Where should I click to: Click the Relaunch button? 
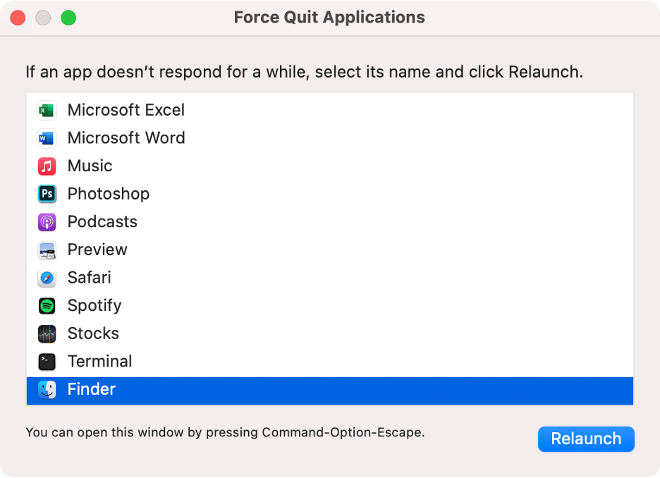tap(586, 439)
